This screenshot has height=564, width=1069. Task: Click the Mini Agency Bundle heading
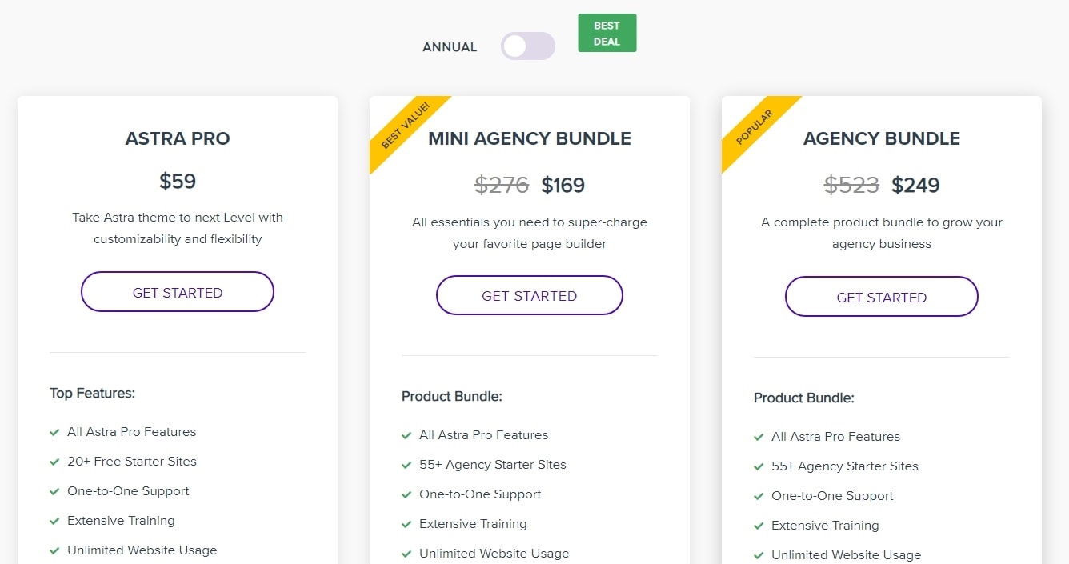[530, 138]
